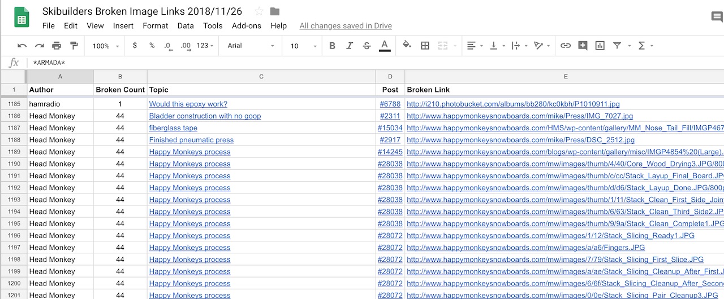
Task: Open the comments history icon
Action: coord(717,17)
